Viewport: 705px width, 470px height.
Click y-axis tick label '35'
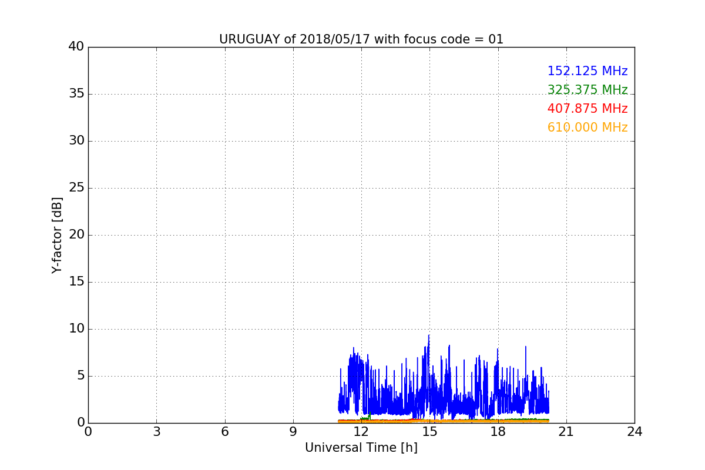point(76,93)
